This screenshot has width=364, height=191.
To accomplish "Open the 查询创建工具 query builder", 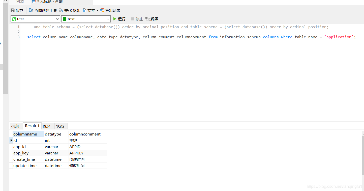I will 43,10.
